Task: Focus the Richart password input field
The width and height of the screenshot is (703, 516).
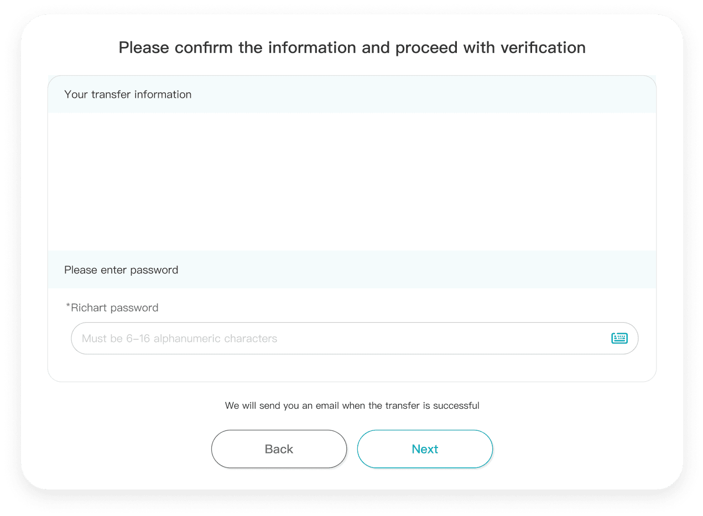Action: click(x=355, y=338)
